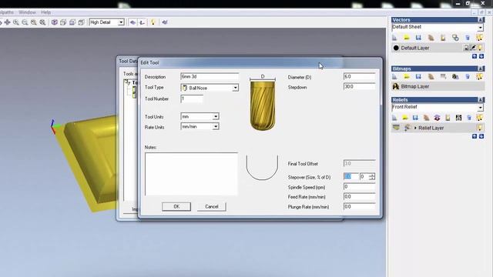Save bitmap layer icon in Bitmaps panel
Viewport: 493px width, 277px height.
tap(418, 77)
